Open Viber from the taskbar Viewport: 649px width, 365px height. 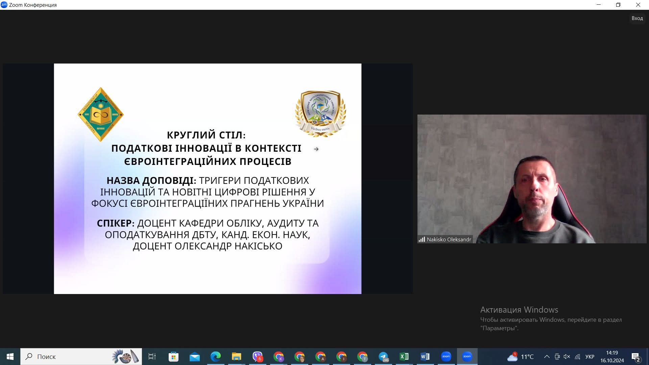[x=258, y=357]
